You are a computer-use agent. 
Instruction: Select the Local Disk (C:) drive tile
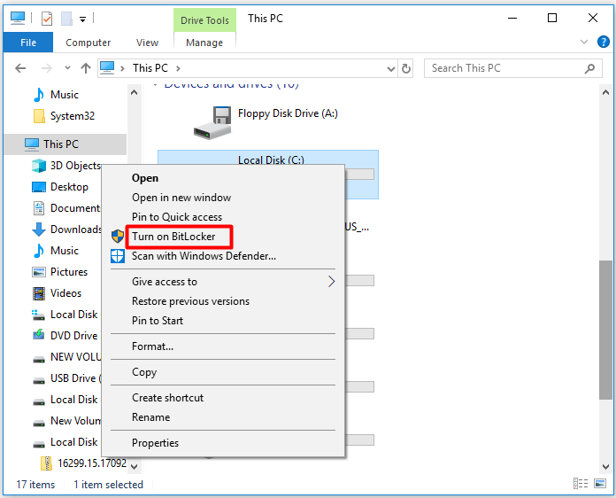(x=268, y=158)
